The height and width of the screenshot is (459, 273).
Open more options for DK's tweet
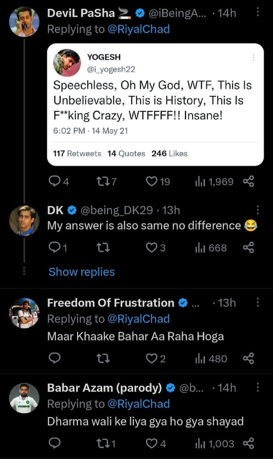258,210
